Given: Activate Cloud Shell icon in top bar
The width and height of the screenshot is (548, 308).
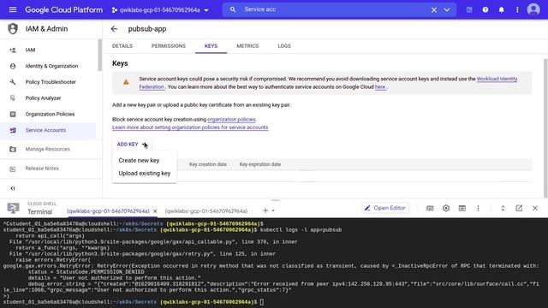Looking at the screenshot, I should [x=469, y=9].
